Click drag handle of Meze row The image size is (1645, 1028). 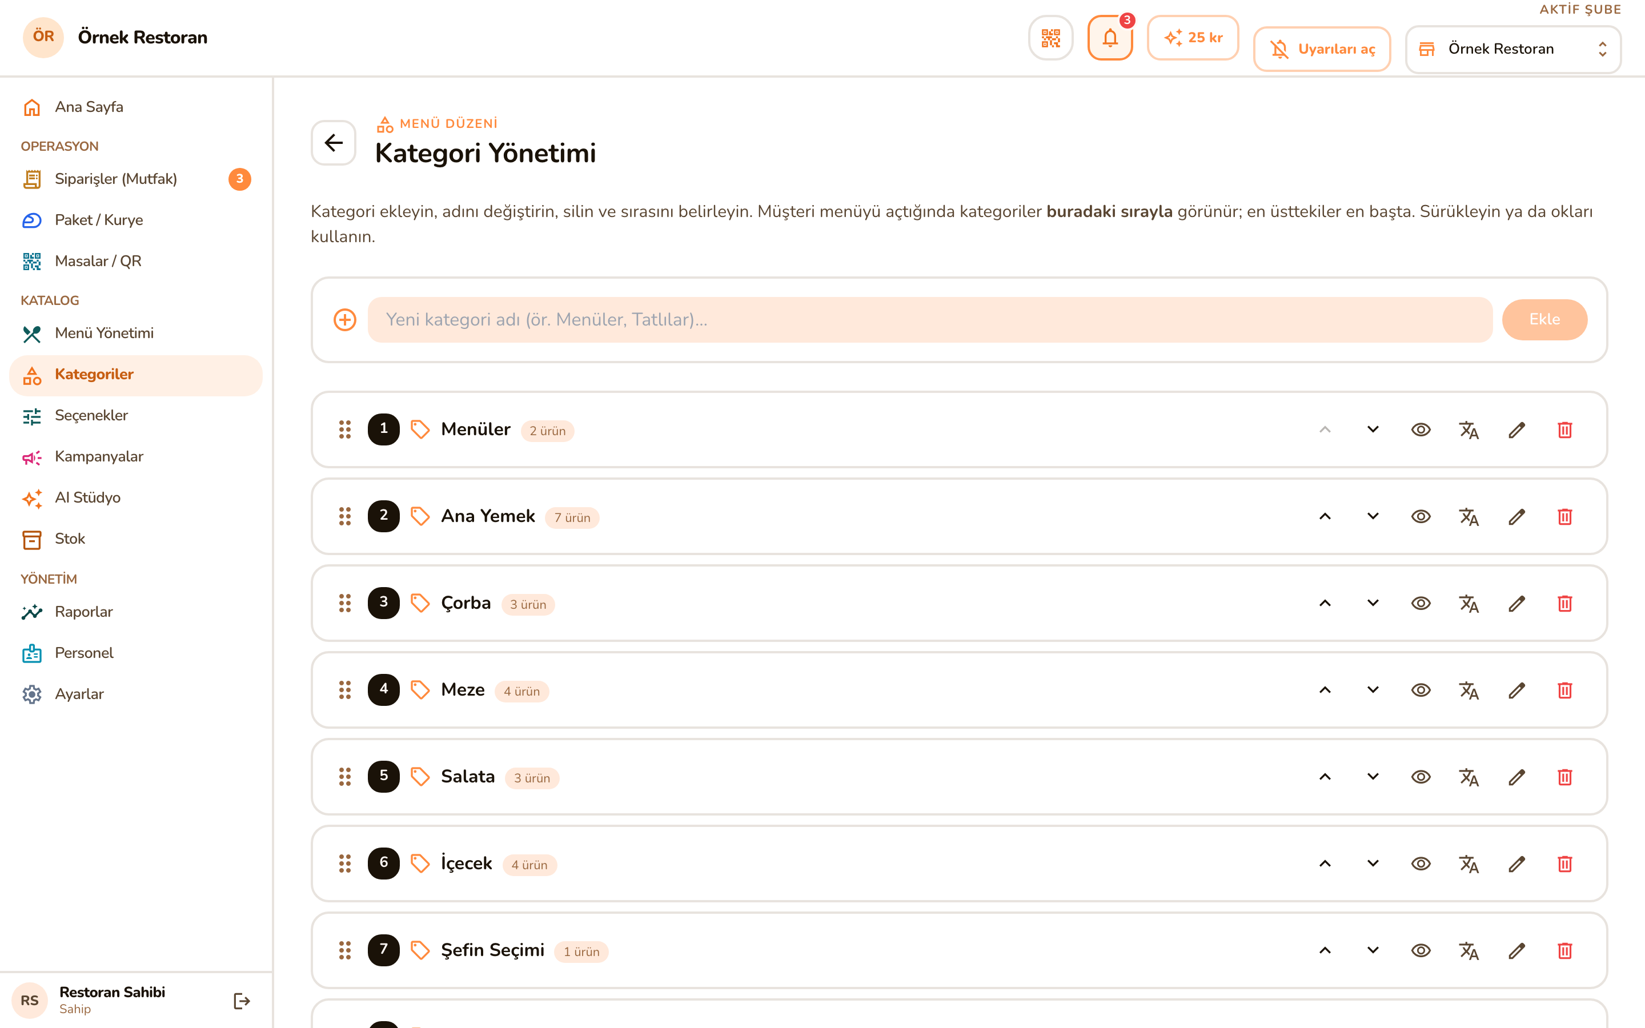[346, 690]
